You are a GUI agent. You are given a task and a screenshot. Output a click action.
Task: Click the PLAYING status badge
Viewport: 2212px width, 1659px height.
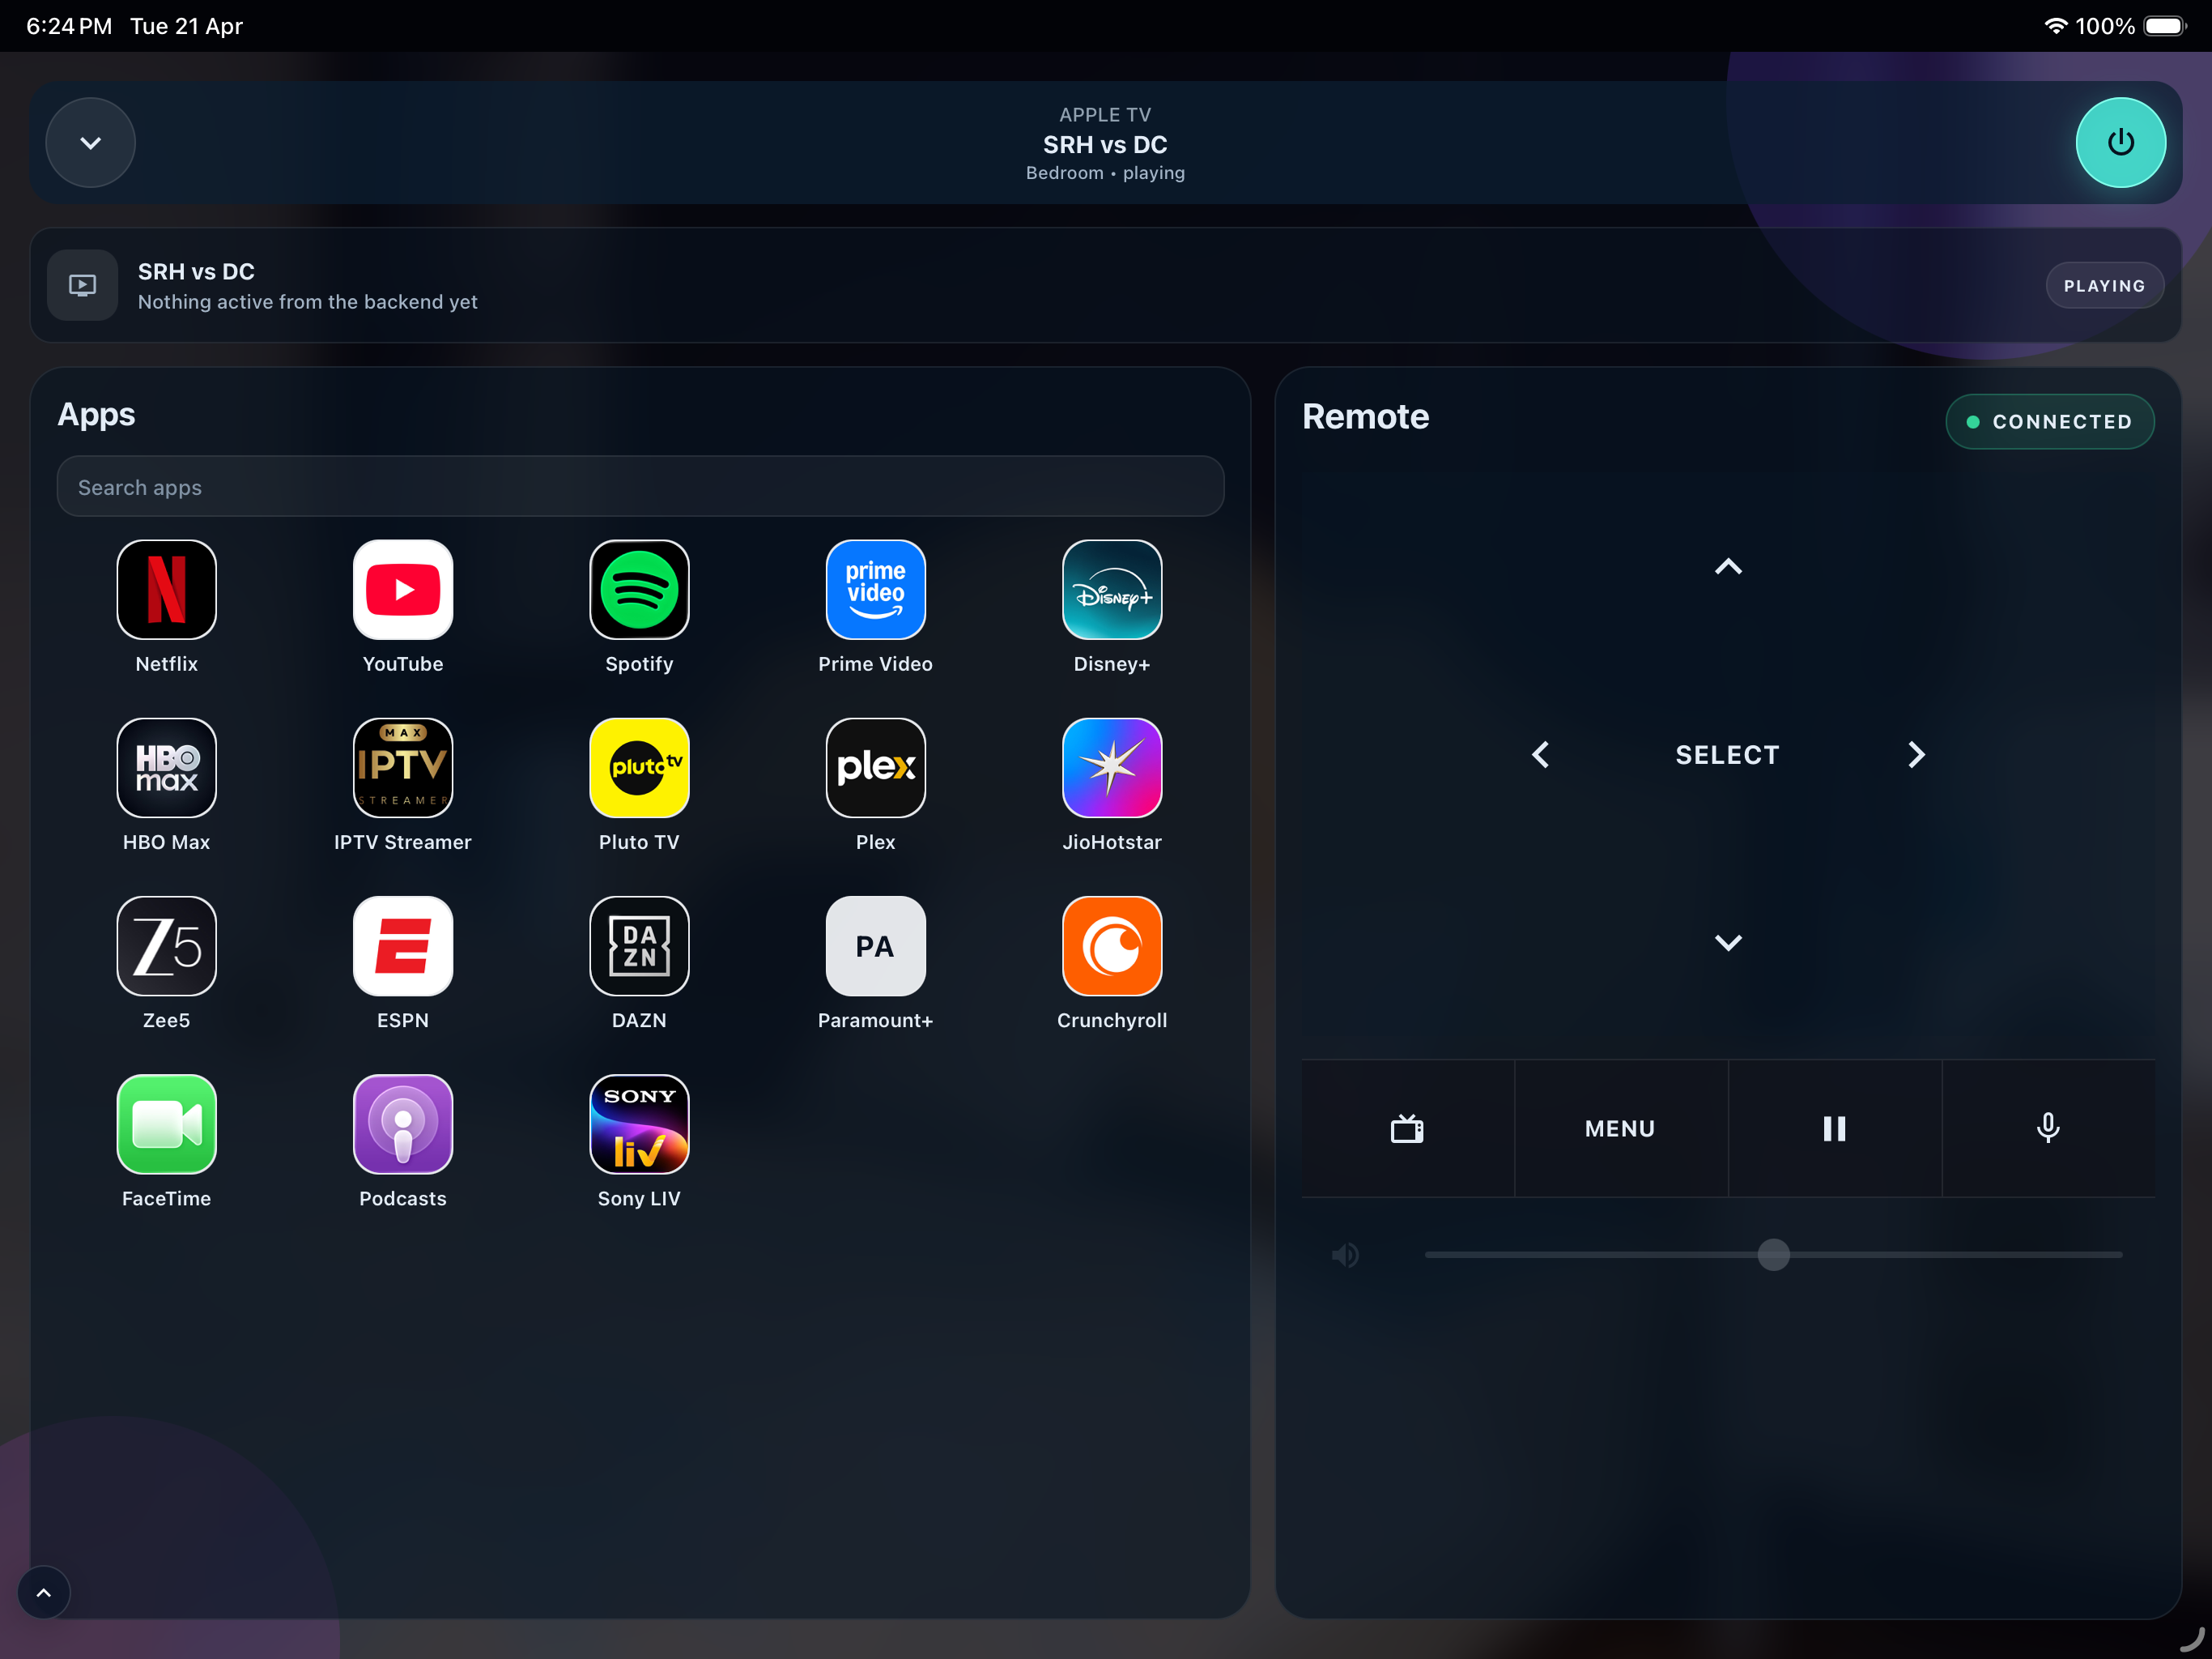click(x=2104, y=285)
